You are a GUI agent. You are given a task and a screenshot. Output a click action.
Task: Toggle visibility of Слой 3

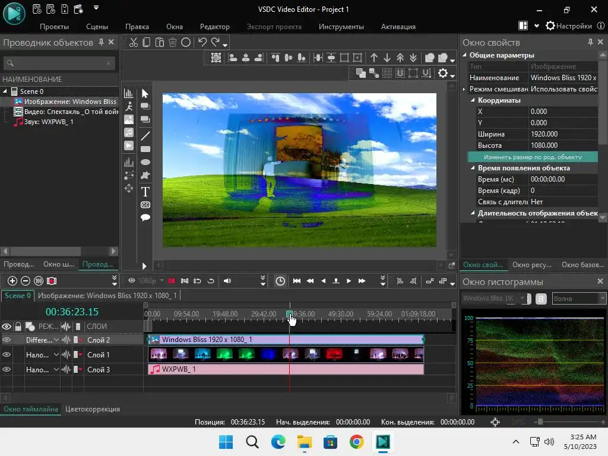tap(7, 369)
